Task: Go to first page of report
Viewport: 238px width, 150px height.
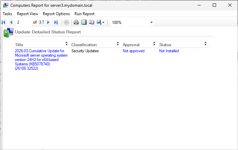Action: tap(3, 22)
